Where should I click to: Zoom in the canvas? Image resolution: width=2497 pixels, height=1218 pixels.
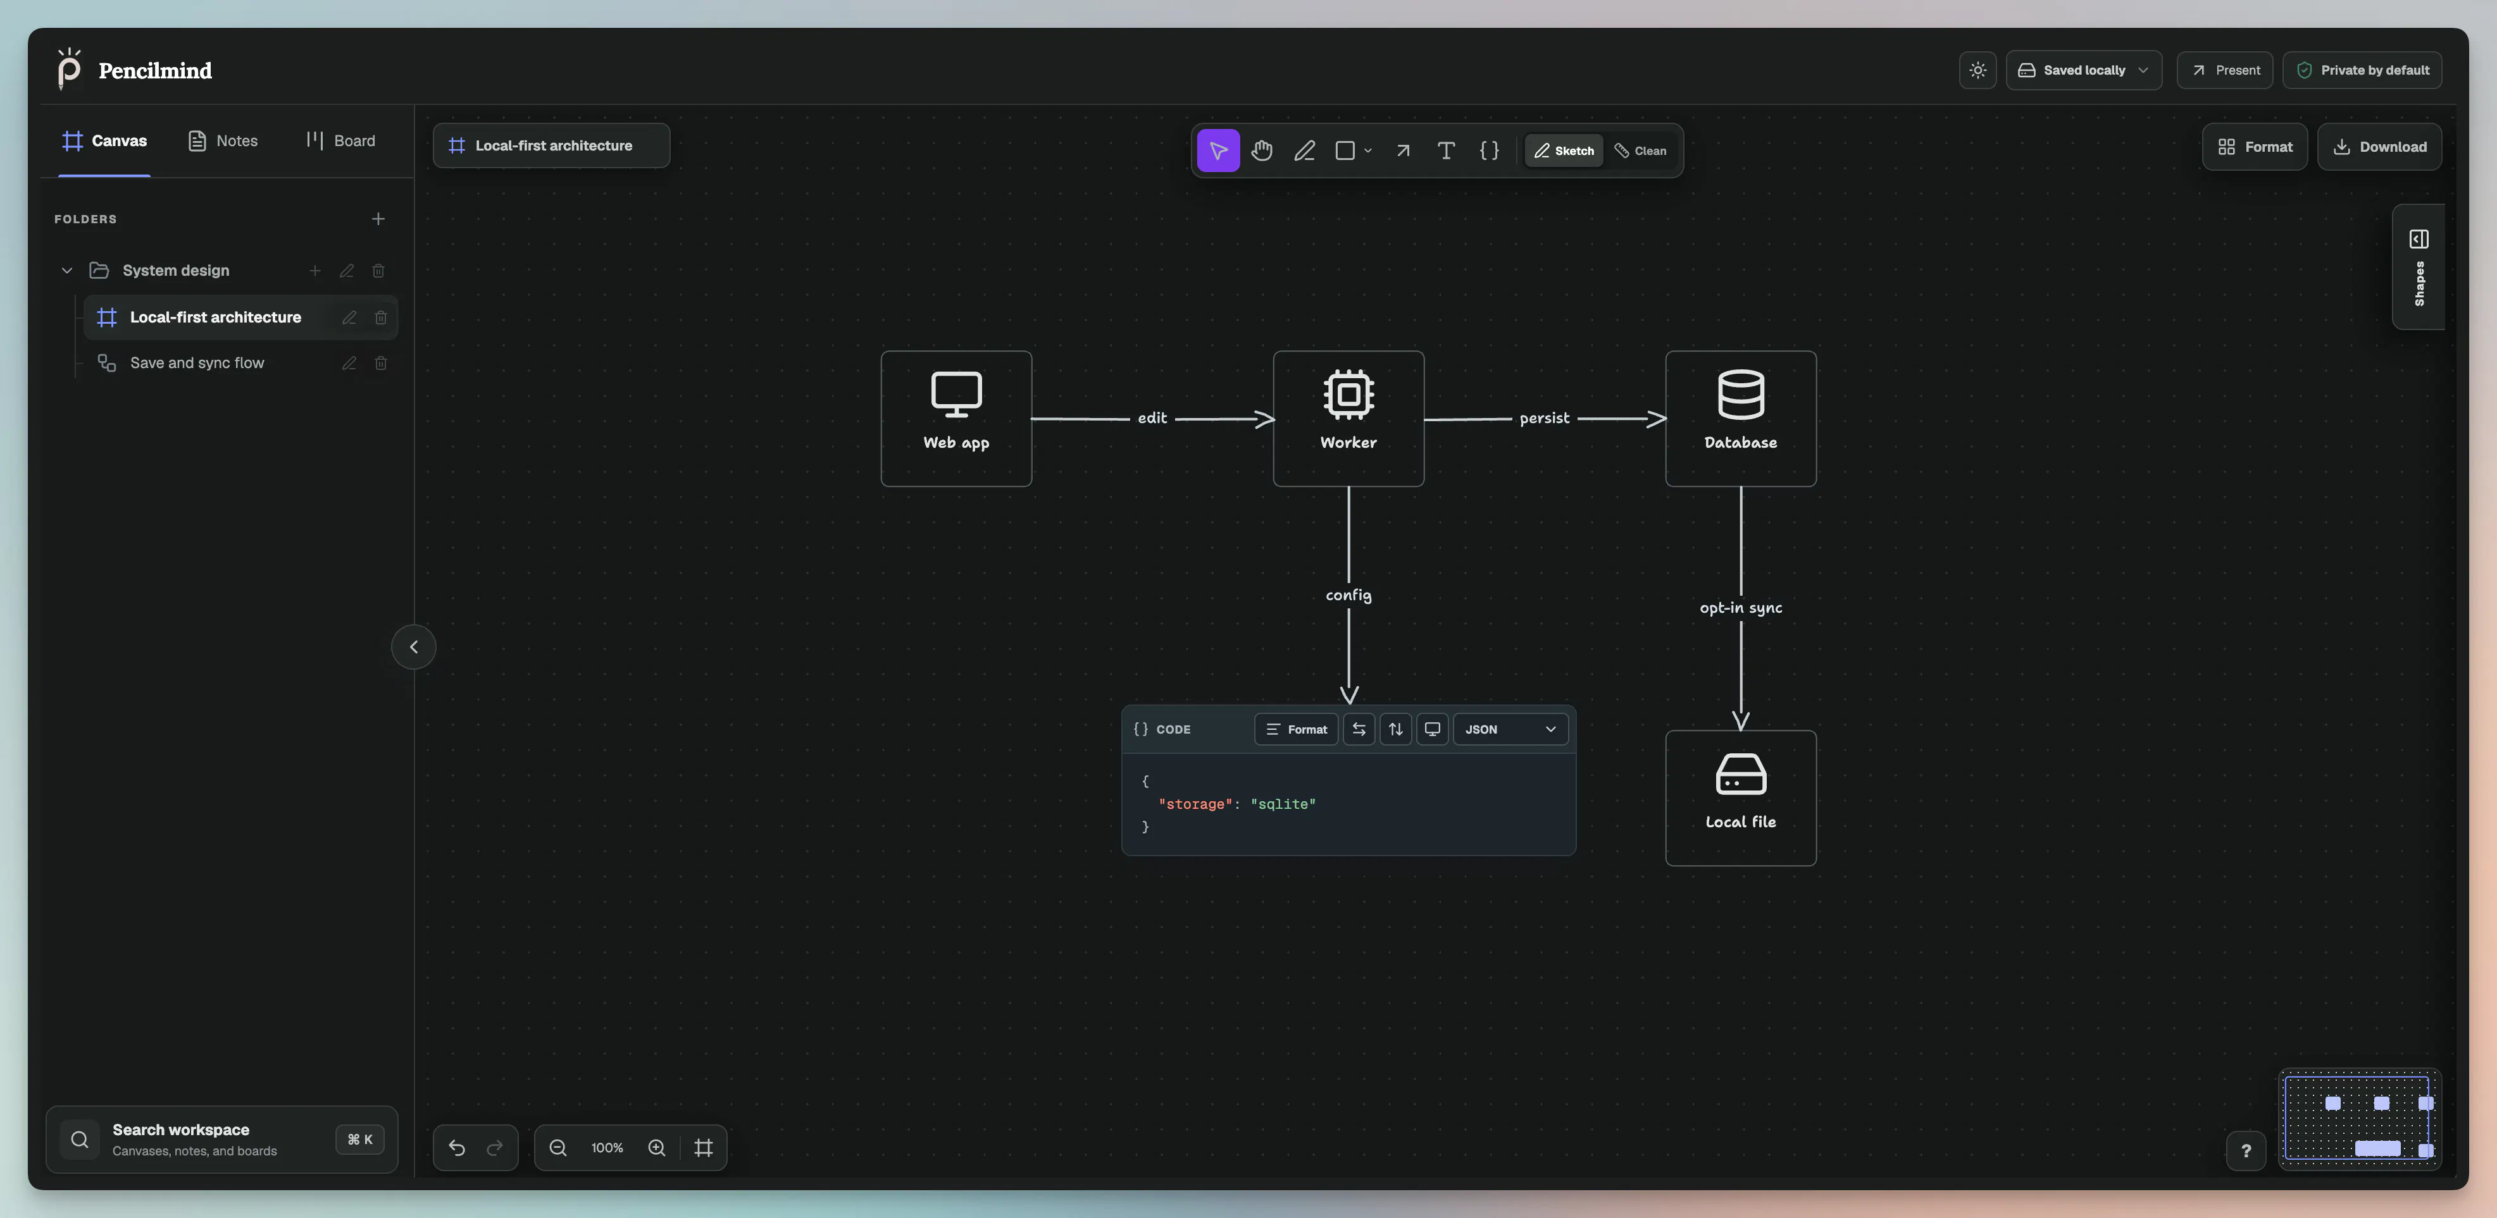[656, 1147]
